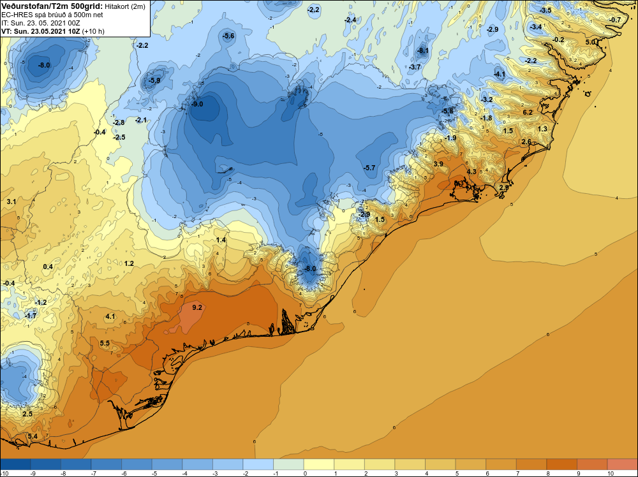Select the 5.4 temperature label

pos(33,436)
